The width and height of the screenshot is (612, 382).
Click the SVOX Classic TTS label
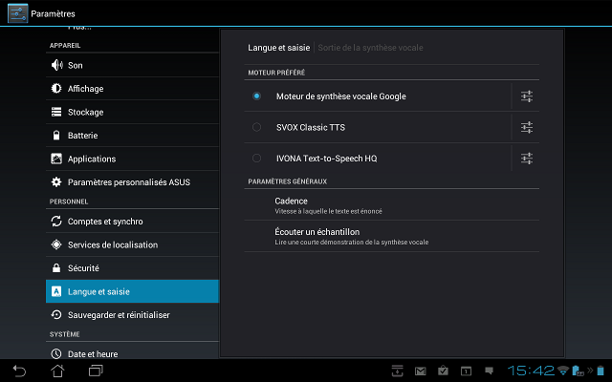(x=311, y=127)
